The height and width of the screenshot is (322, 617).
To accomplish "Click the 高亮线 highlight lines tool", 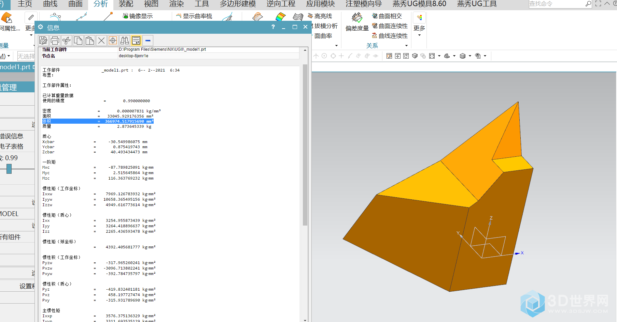I will click(x=320, y=16).
